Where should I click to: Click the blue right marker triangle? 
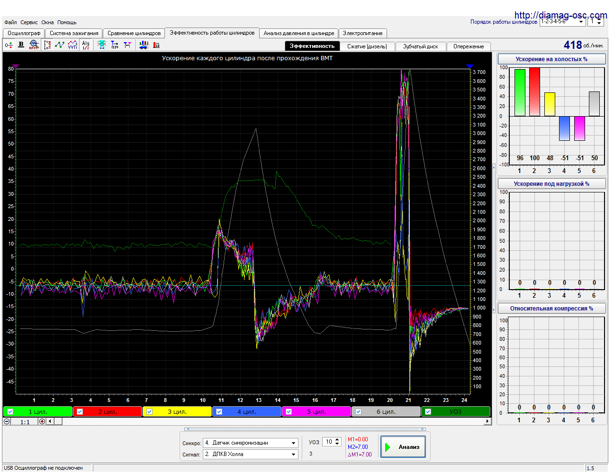[x=470, y=66]
